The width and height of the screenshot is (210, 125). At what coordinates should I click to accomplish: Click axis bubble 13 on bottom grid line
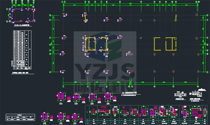[154, 87]
